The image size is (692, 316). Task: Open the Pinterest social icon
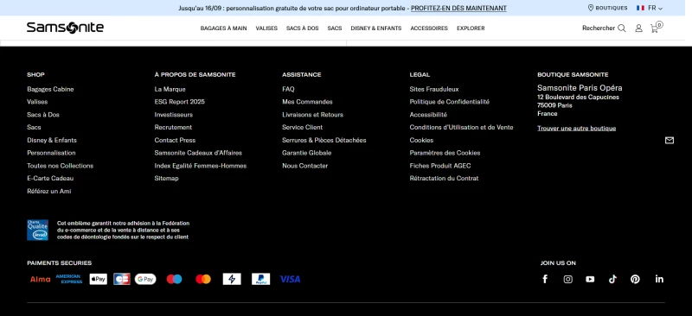(x=635, y=279)
